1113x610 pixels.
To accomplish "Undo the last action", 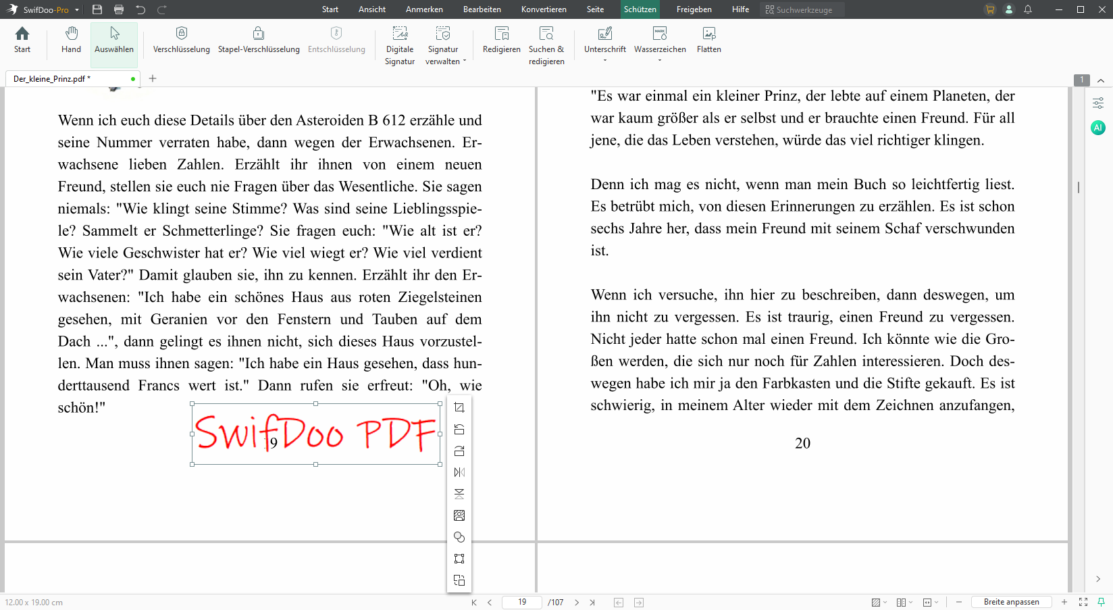I will point(140,9).
